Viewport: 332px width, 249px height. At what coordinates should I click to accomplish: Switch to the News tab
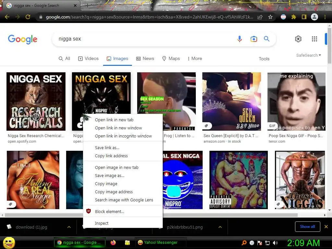click(x=145, y=58)
